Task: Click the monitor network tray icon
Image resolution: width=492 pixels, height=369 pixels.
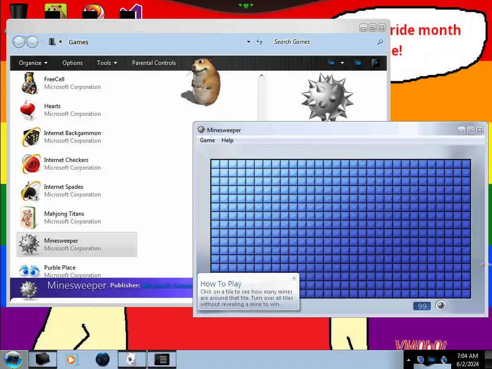Action: pyautogui.click(x=432, y=359)
